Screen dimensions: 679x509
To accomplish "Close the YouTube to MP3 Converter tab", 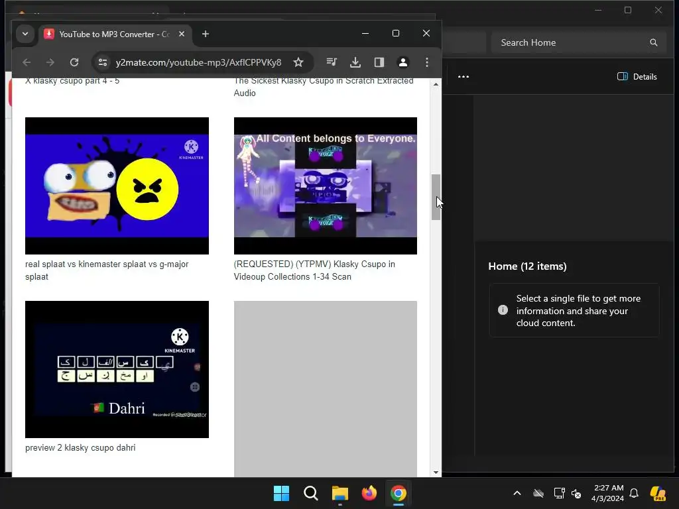I will click(182, 34).
